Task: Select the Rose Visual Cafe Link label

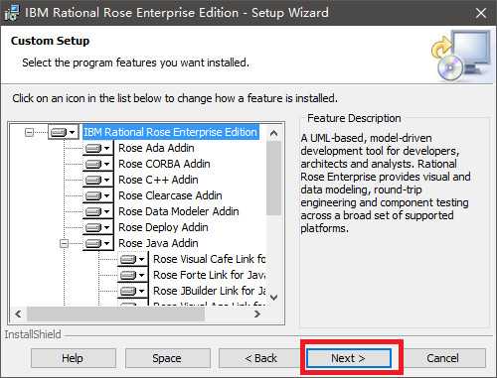Action: point(210,259)
